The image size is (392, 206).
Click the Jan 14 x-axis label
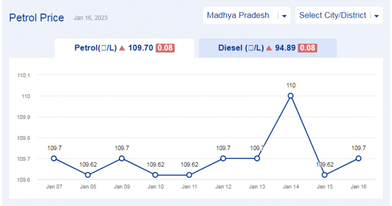(x=291, y=187)
